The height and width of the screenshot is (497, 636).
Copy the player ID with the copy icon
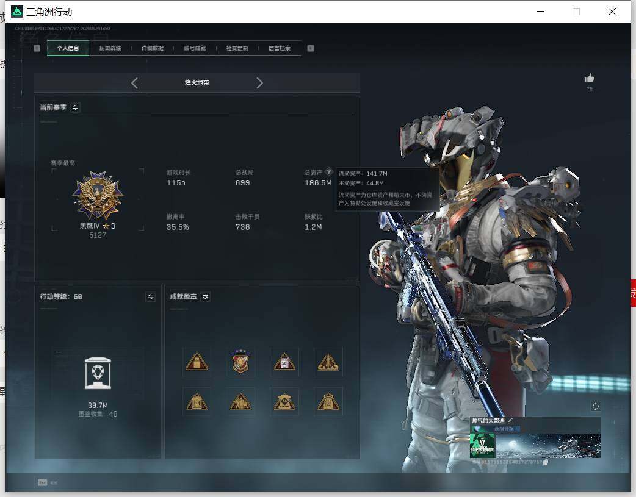click(x=546, y=462)
